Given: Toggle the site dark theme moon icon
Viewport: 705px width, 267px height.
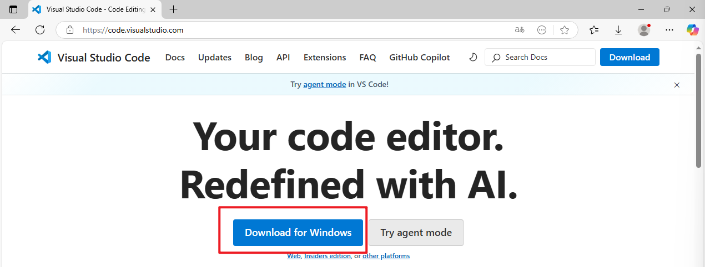Looking at the screenshot, I should click(473, 57).
